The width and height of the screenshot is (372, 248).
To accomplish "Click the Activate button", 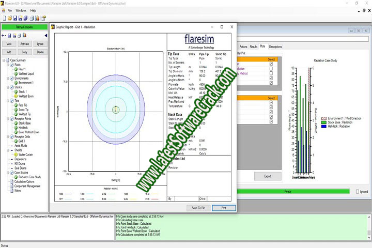I will click(x=25, y=44).
